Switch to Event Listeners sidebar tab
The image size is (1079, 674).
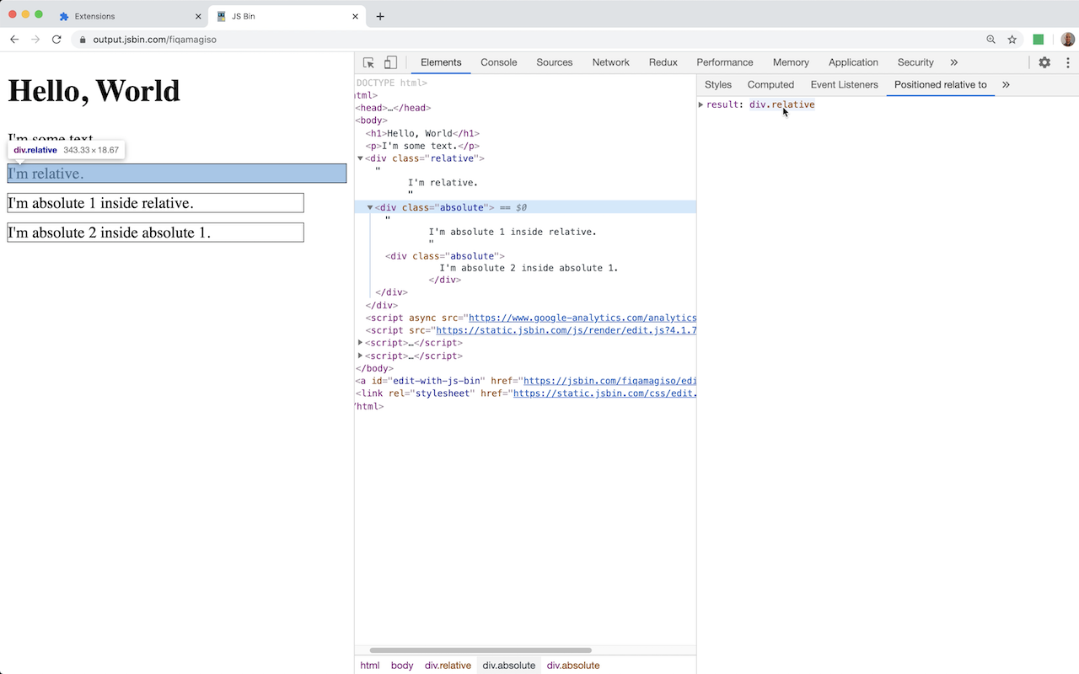tap(844, 84)
